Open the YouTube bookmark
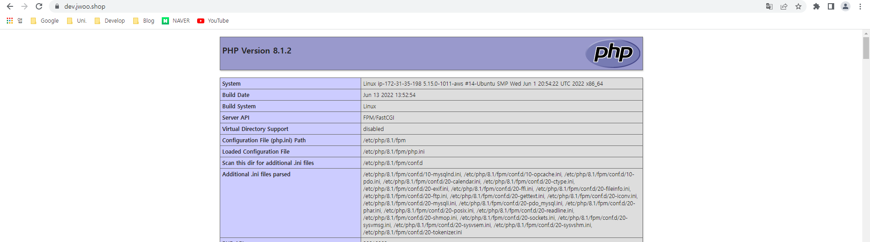Screen dimensions: 870x242 pos(213,20)
